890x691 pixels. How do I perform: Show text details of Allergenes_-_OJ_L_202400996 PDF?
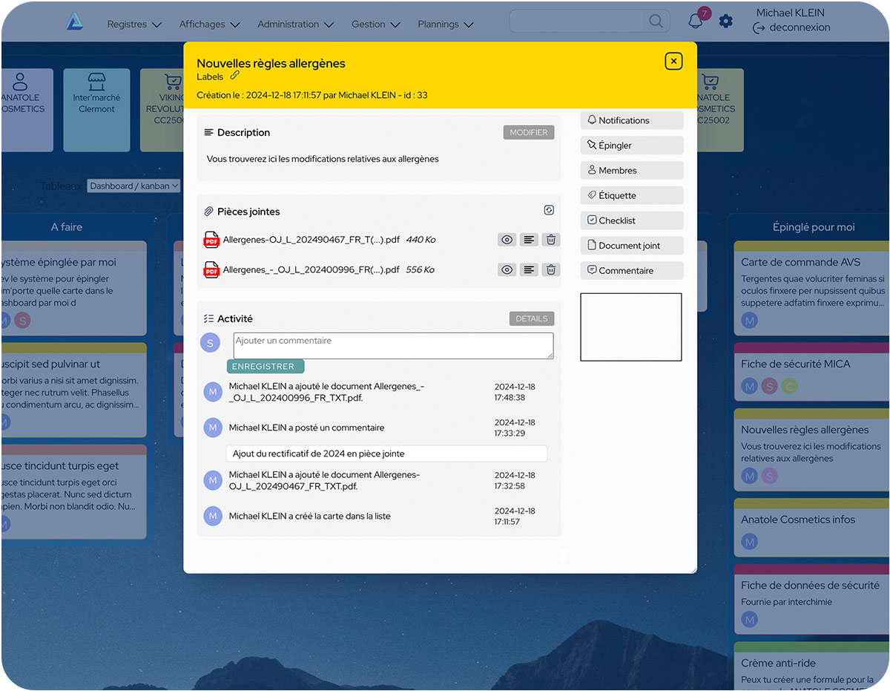point(528,269)
